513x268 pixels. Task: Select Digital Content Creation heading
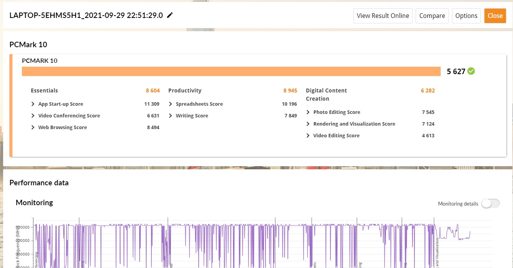[326, 94]
